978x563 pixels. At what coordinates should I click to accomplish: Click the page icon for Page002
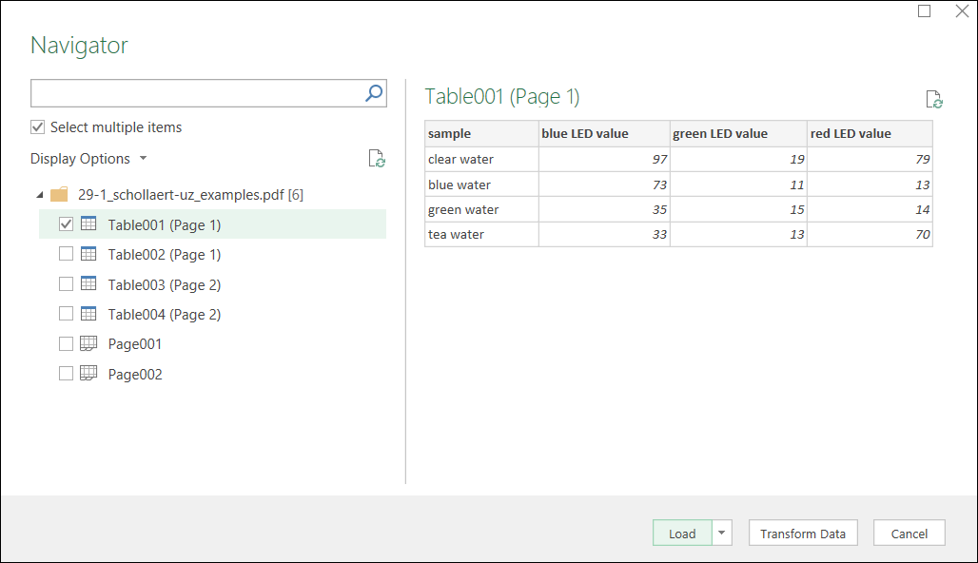pyautogui.click(x=88, y=374)
